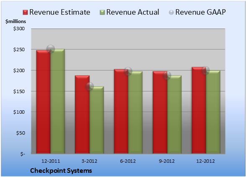Screen dimensions: 246x177
Task: Select the green actual bar for 9-2012
Action: click(x=174, y=115)
